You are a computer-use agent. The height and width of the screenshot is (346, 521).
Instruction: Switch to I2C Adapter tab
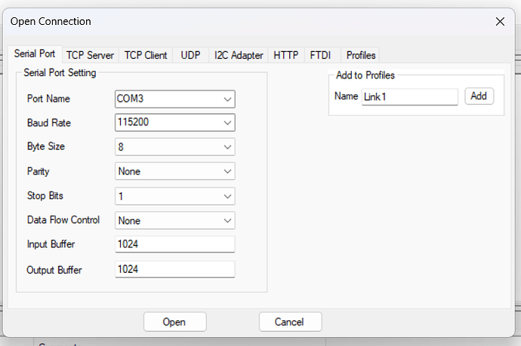point(239,55)
